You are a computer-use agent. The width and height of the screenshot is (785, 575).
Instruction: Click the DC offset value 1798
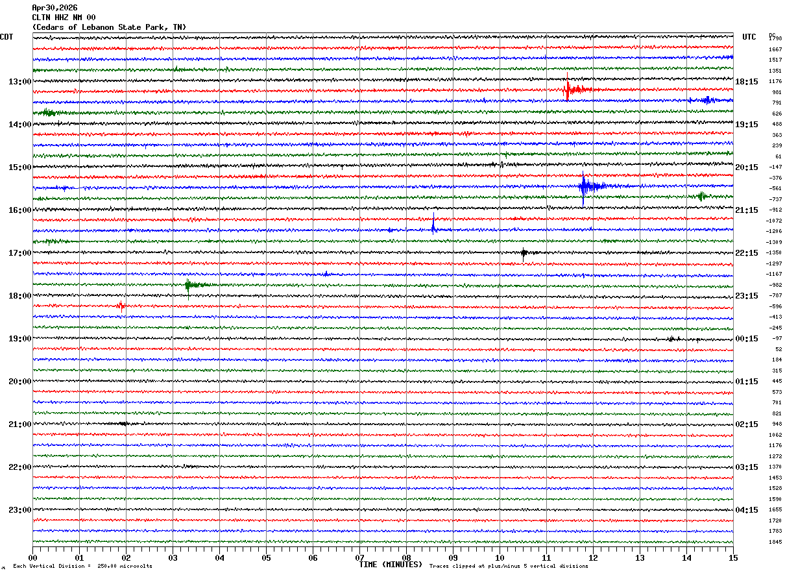[x=775, y=39]
